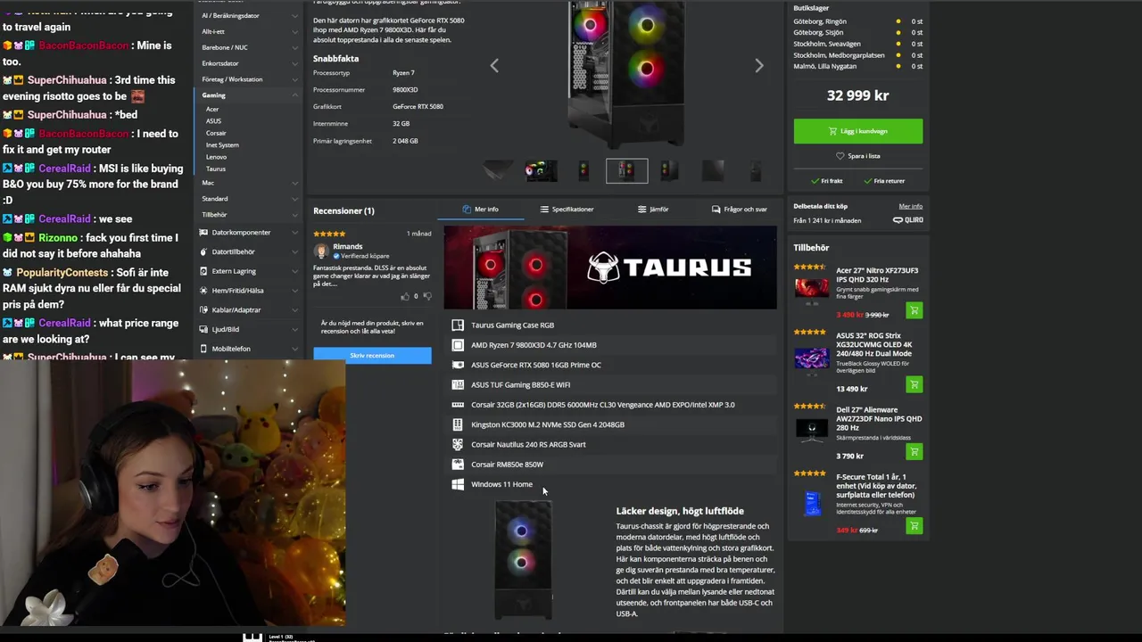Screen dimensions: 1142x642
Task: Click the cooler fan icon beside Corsair Nautilus
Action: pyautogui.click(x=458, y=444)
